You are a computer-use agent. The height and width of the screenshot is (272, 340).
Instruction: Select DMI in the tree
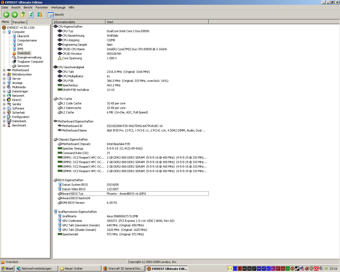click(20, 45)
